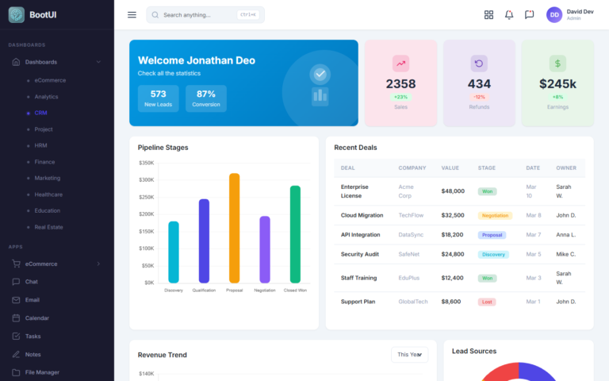This screenshot has height=381, width=609.
Task: Click the Ctrl+K shortcut hint
Action: pos(247,15)
